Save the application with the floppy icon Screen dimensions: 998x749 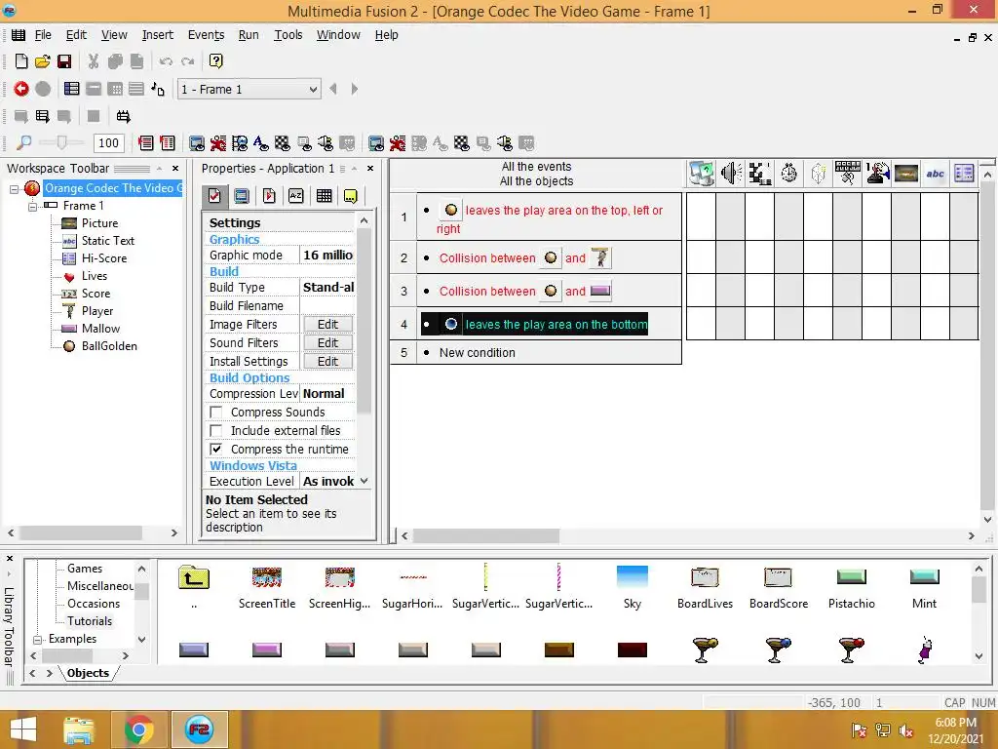point(64,61)
